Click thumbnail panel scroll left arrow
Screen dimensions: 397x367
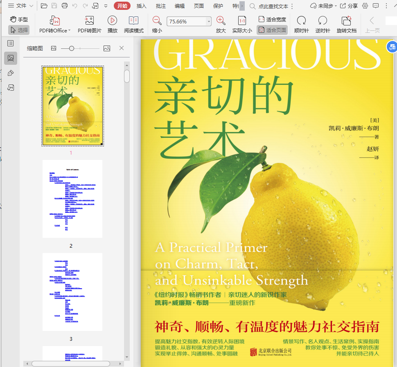pyautogui.click(x=27, y=364)
